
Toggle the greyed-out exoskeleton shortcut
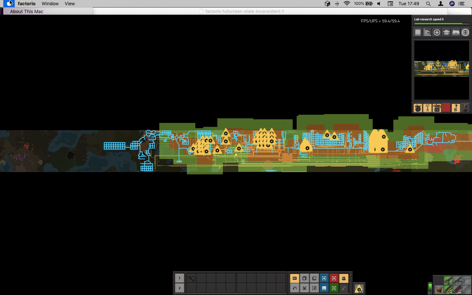pyautogui.click(x=344, y=288)
